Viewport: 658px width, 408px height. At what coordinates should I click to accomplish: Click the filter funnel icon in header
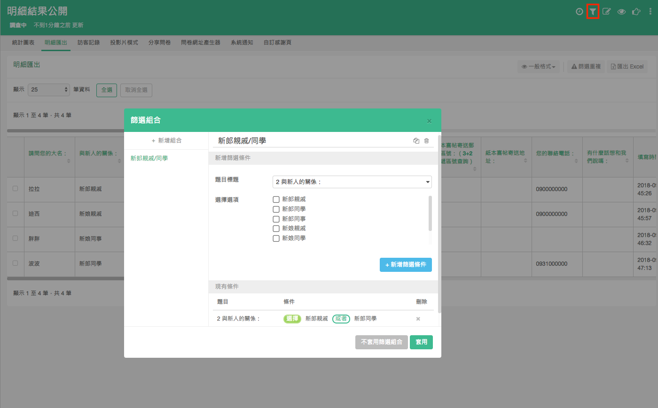[x=593, y=11]
